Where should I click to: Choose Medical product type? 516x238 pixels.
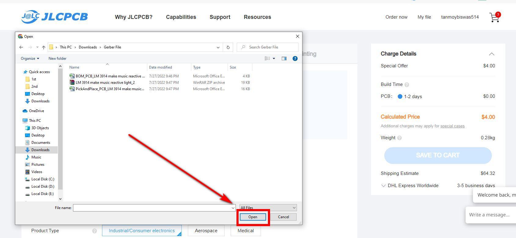point(246,231)
